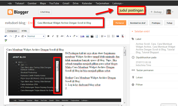Open YouTube in the top bar
Image resolution: width=178 pixels, height=106 pixels.
(x=54, y=3)
